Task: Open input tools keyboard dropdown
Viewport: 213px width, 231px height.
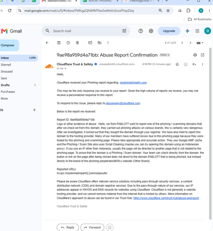Action: 200,43
